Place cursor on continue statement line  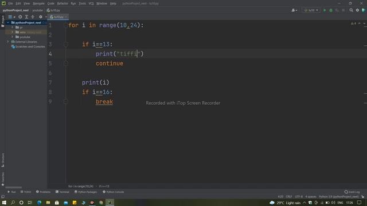pos(110,64)
